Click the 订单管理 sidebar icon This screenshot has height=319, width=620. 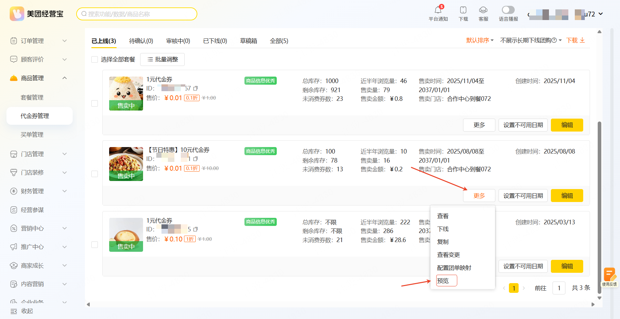pos(14,41)
